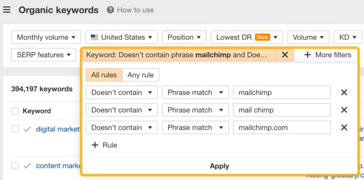Image resolution: width=364 pixels, height=180 pixels.
Task: Open Doesn't contain dropdown for mailchimp rule
Action: [122, 92]
